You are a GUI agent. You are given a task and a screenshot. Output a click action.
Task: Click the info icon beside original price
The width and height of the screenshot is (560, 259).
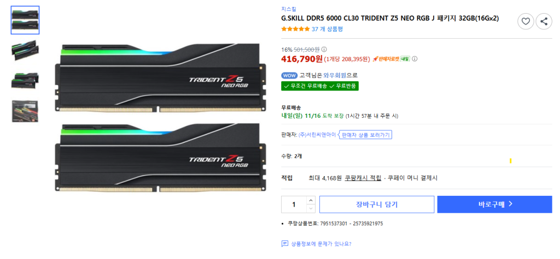click(324, 50)
